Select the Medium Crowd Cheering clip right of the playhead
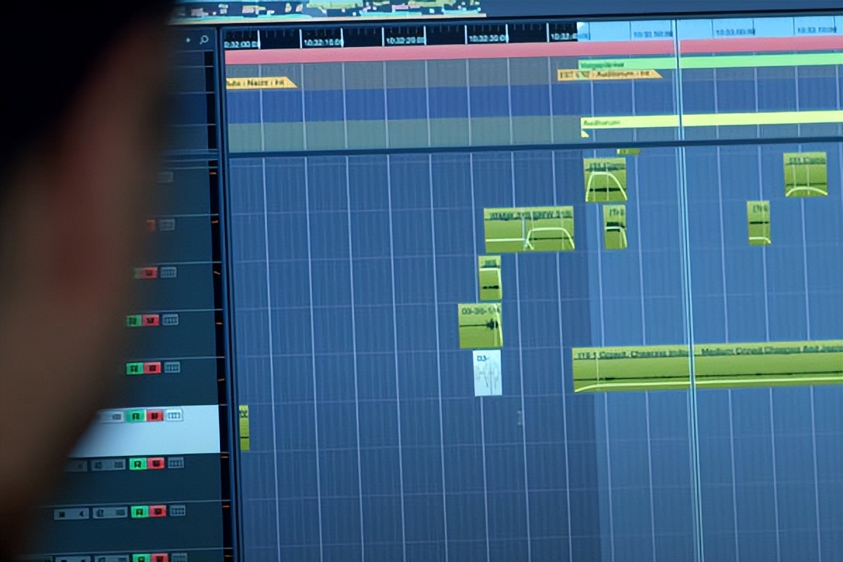 (x=770, y=365)
